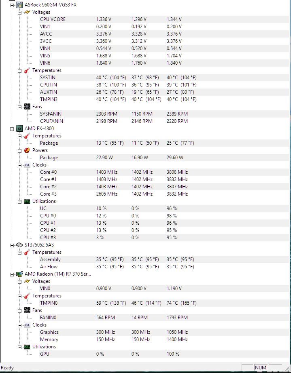Image resolution: width=291 pixels, height=373 pixels.
Task: Collapse the AMD FX-4300 Clocks section
Action: tap(20, 165)
